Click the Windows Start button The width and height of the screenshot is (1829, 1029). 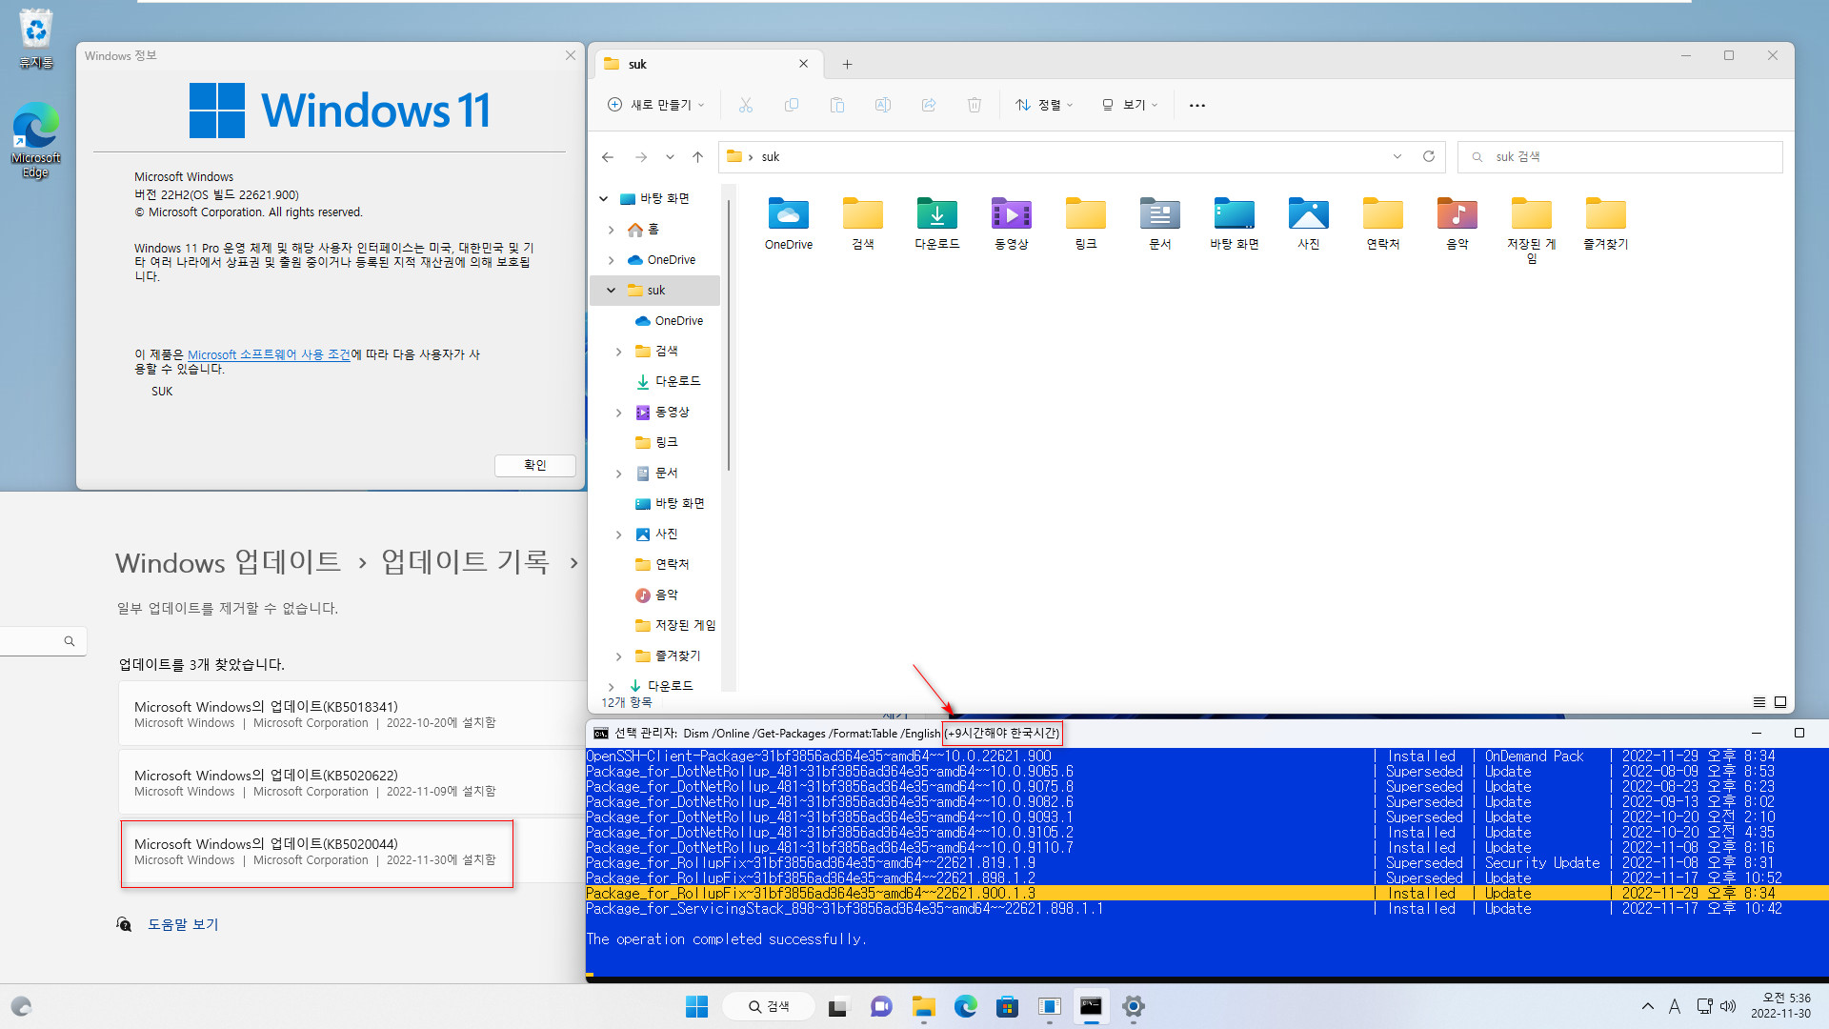click(x=696, y=1006)
